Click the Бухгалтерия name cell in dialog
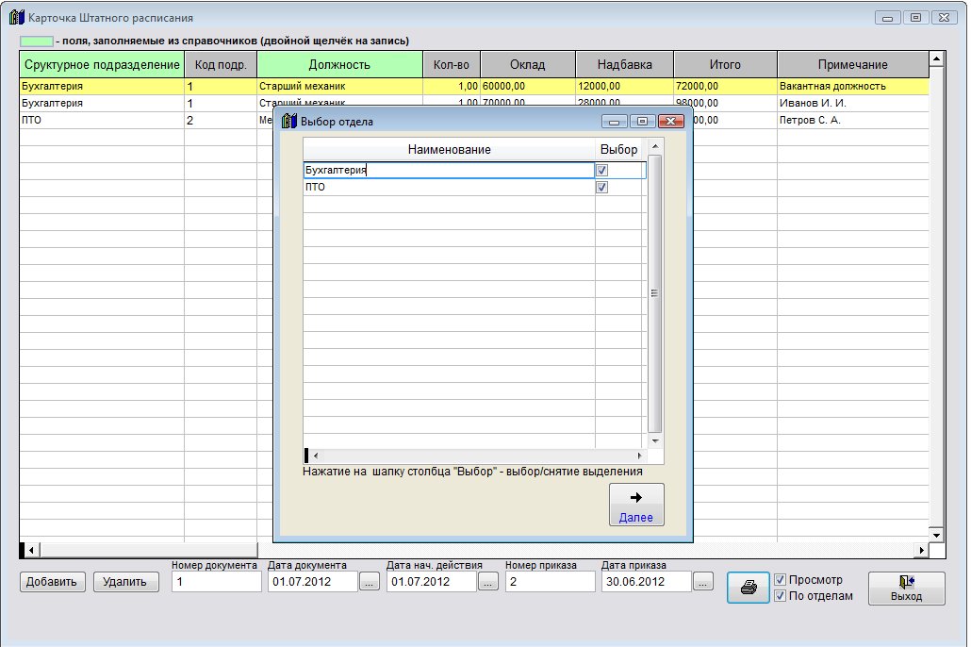The height and width of the screenshot is (647, 971). (x=449, y=170)
